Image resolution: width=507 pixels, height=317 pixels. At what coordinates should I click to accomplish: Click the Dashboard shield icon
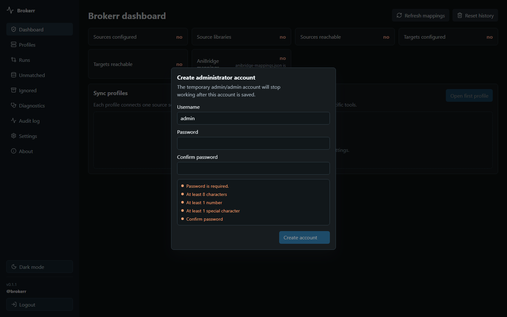pos(14,29)
